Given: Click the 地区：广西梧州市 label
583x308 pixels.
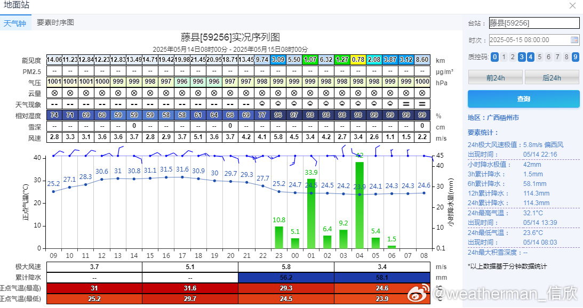Looking at the screenshot, I should coord(493,118).
